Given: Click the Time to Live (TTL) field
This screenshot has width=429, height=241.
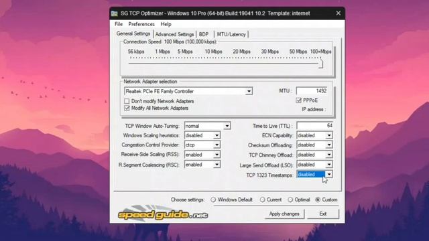Looking at the screenshot, I should (314, 126).
